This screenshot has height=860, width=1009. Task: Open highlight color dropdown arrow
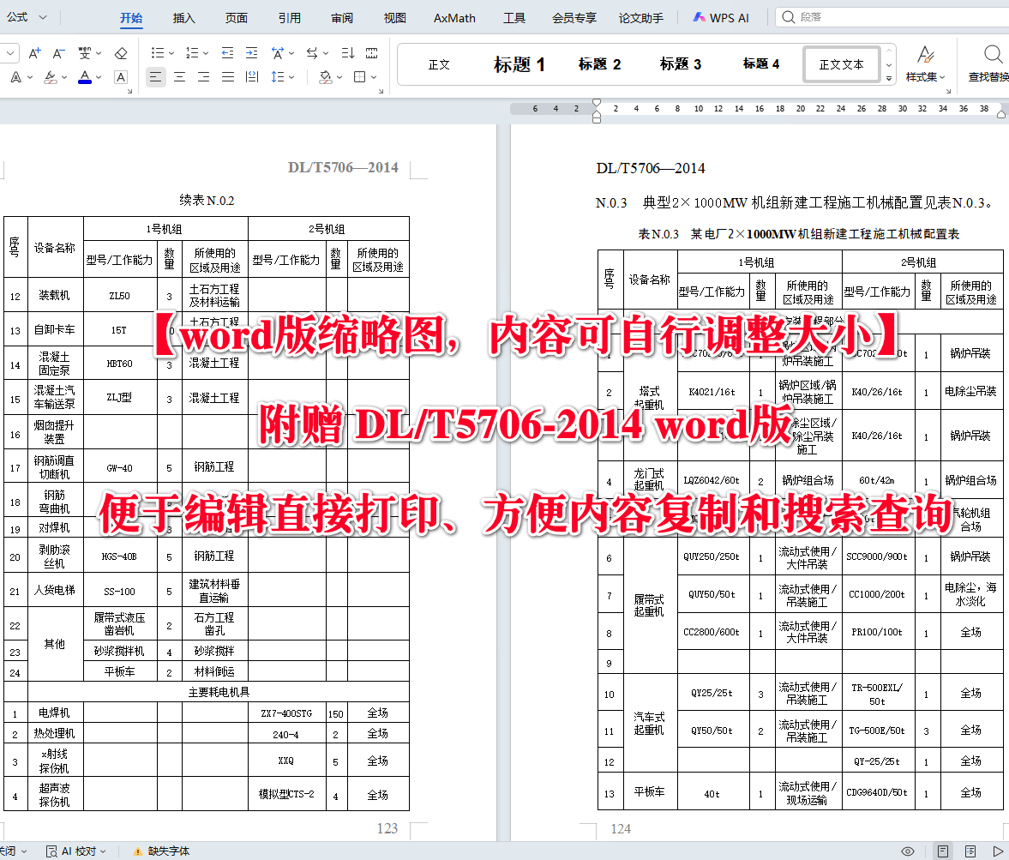[63, 77]
